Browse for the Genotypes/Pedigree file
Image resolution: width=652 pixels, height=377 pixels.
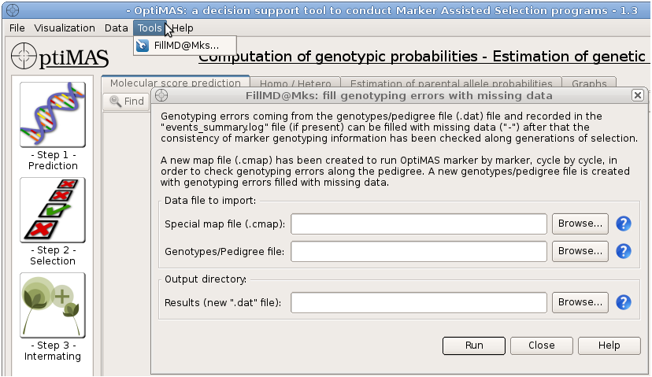pyautogui.click(x=580, y=251)
